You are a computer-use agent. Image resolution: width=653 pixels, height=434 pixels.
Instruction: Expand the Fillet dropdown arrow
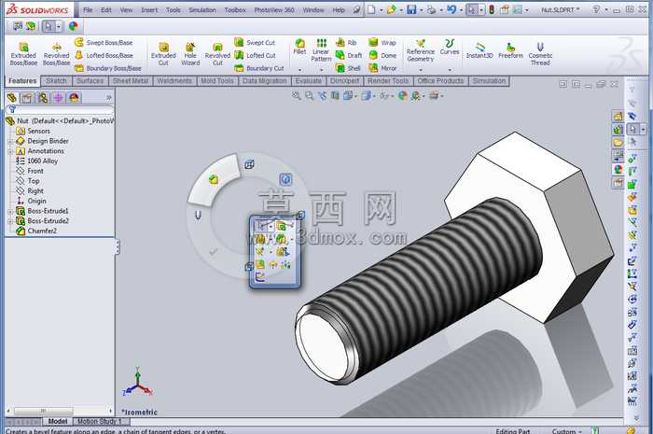click(x=299, y=70)
